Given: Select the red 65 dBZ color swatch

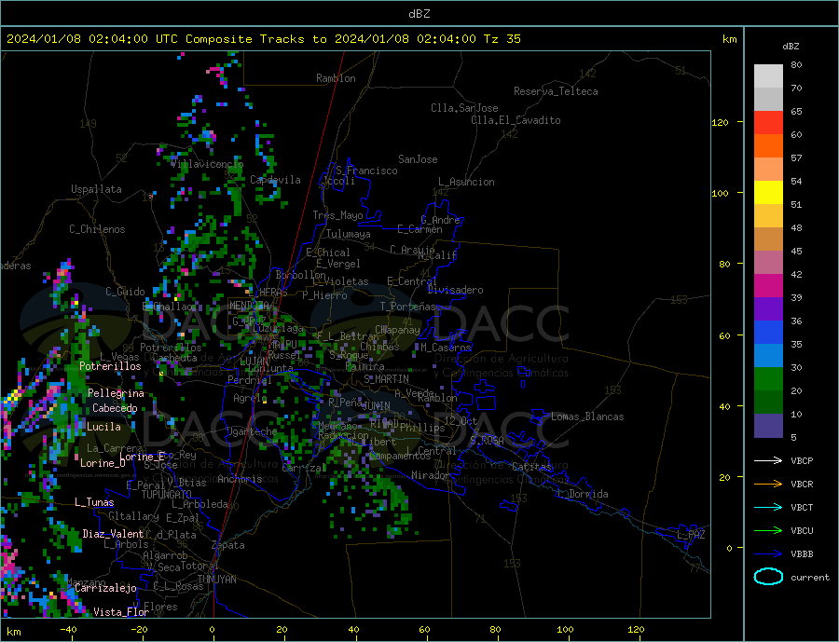Looking at the screenshot, I should 768,122.
